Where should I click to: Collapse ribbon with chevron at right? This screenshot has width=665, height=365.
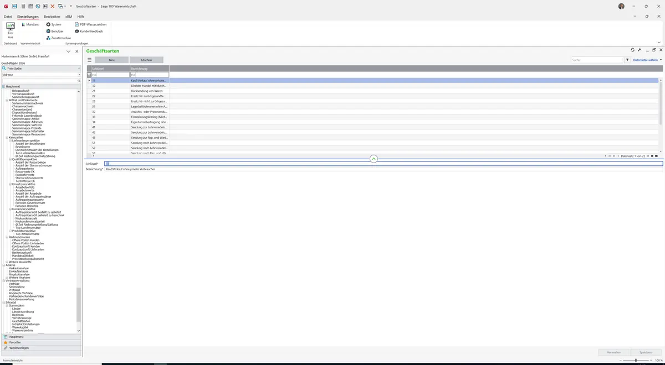tap(659, 42)
